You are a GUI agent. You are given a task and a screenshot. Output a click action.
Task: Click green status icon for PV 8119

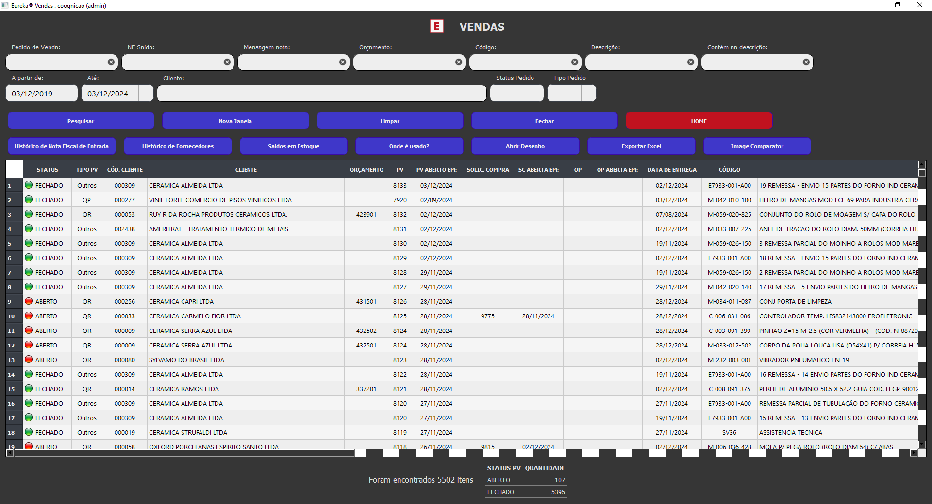(29, 432)
